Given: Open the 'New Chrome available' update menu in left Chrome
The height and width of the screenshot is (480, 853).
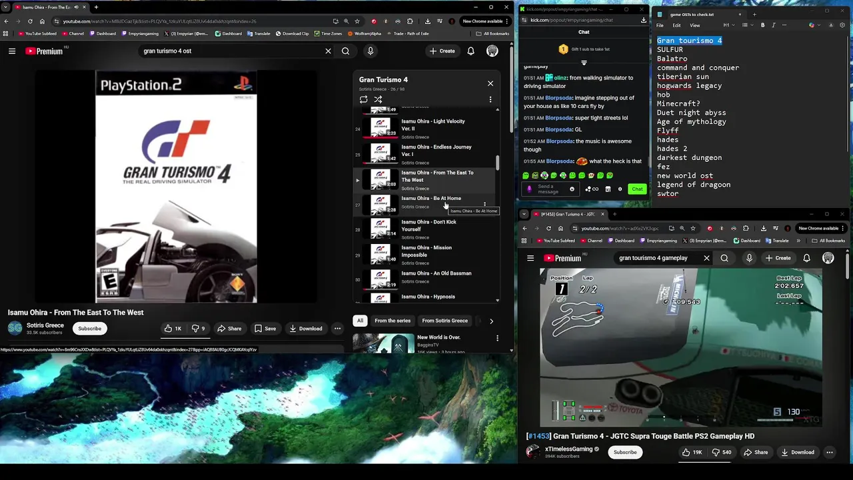Looking at the screenshot, I should point(486,21).
